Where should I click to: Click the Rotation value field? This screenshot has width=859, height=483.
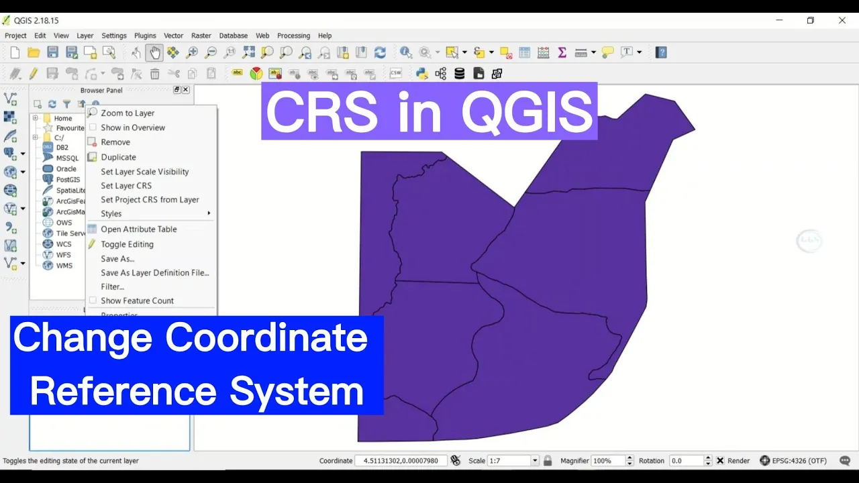click(687, 461)
